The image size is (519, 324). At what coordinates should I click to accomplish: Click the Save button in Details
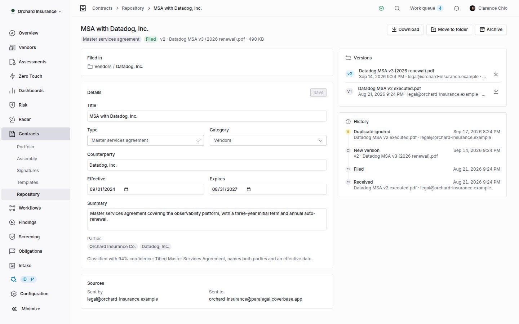tap(318, 93)
